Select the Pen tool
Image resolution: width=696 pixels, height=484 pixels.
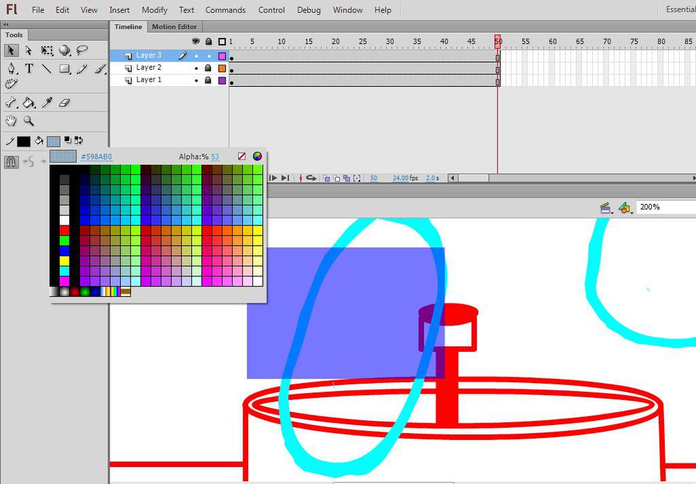pyautogui.click(x=12, y=69)
